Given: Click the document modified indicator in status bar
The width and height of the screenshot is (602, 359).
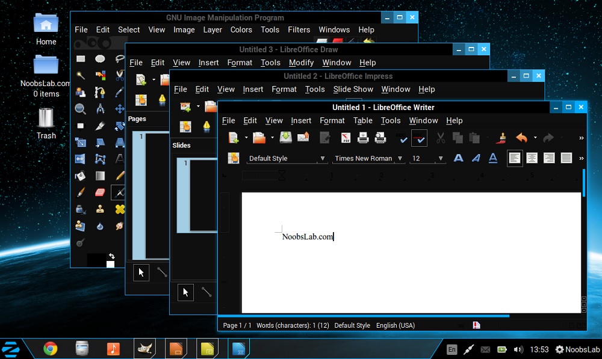Looking at the screenshot, I should point(476,325).
